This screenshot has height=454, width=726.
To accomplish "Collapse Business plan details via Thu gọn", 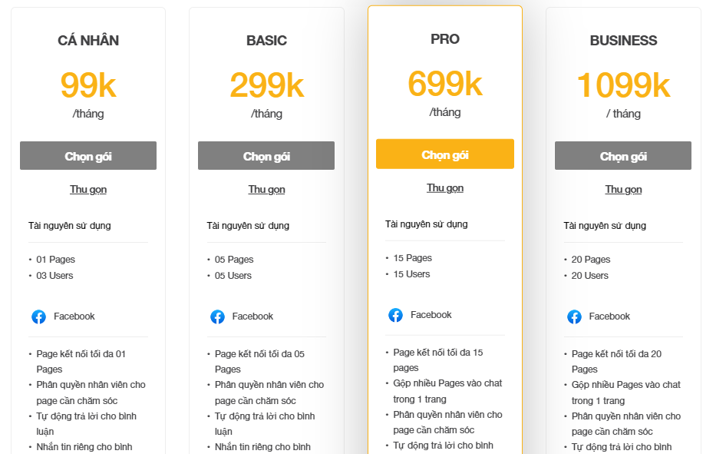I will point(623,190).
